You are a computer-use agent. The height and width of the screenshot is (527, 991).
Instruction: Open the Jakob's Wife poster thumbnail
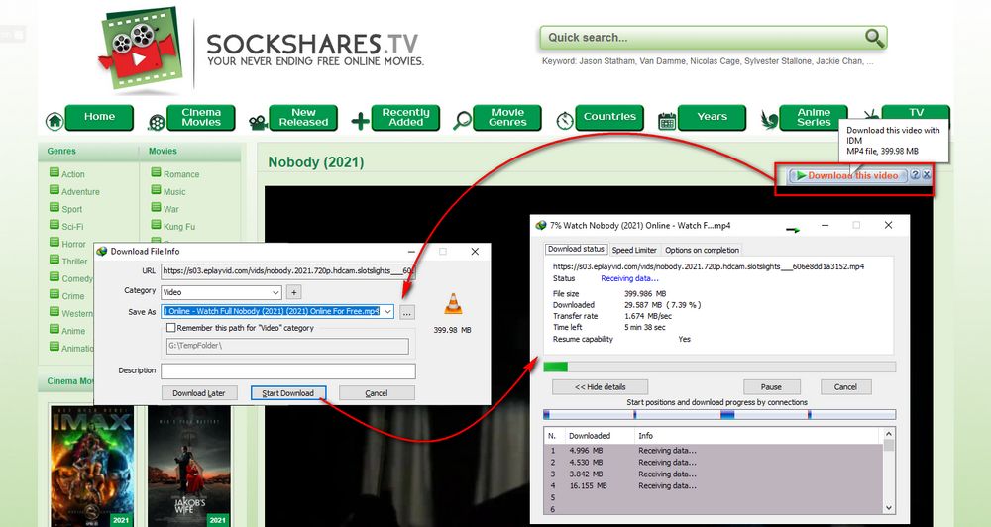coord(188,466)
